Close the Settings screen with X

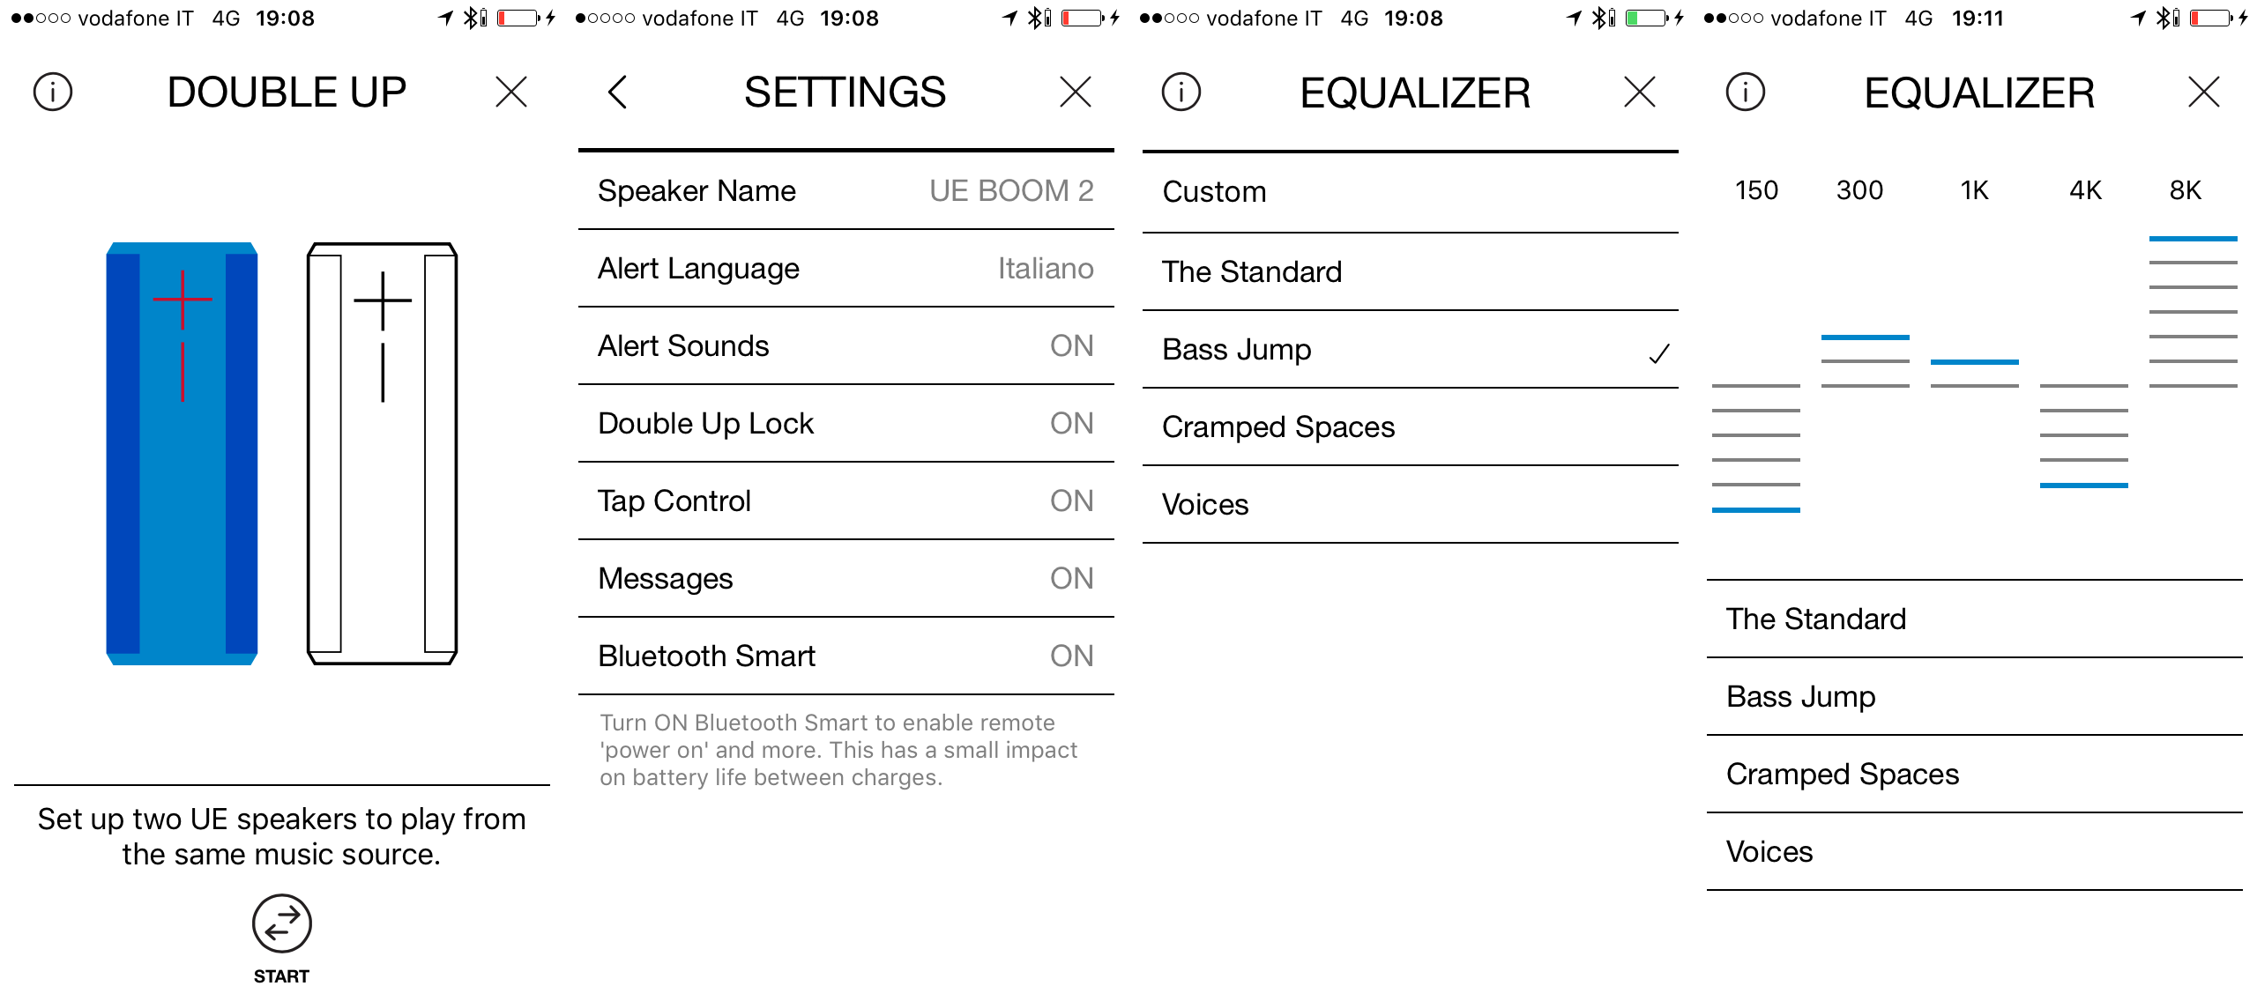[x=1075, y=92]
